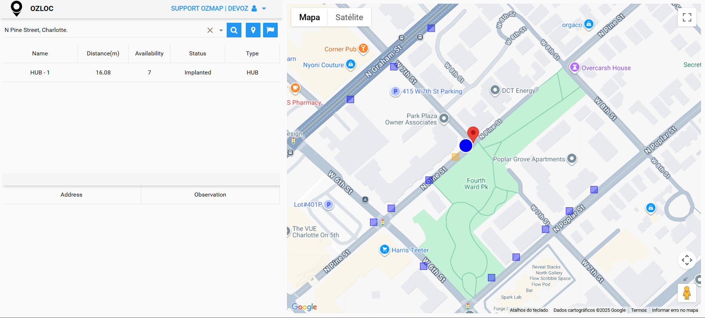Click the Fourth Ward Pk label
The height and width of the screenshot is (318, 705).
click(x=476, y=184)
